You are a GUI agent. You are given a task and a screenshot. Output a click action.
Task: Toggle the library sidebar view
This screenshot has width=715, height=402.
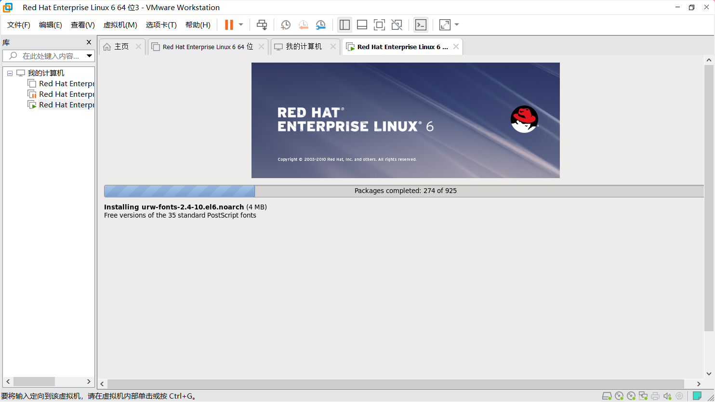tap(344, 25)
